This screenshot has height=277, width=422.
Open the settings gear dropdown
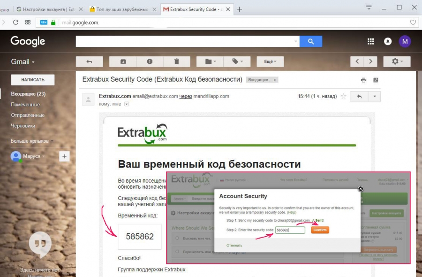[x=397, y=62]
